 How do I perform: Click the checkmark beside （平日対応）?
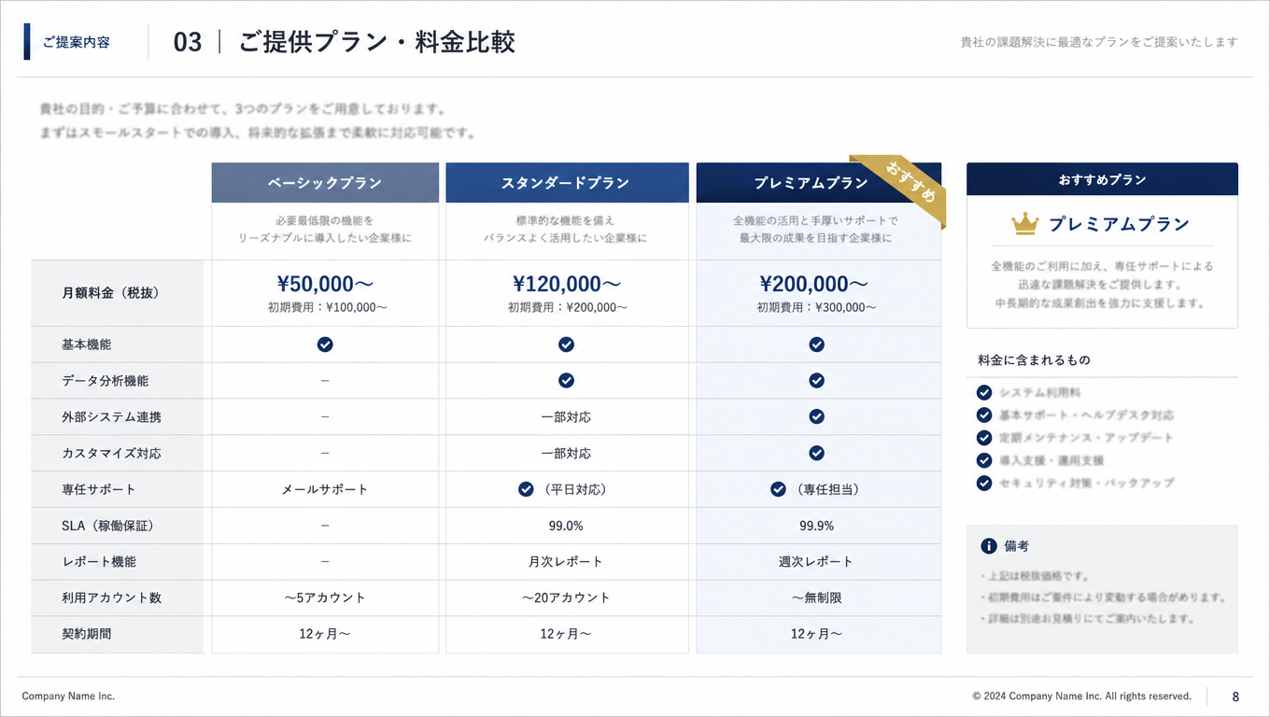[x=526, y=489]
